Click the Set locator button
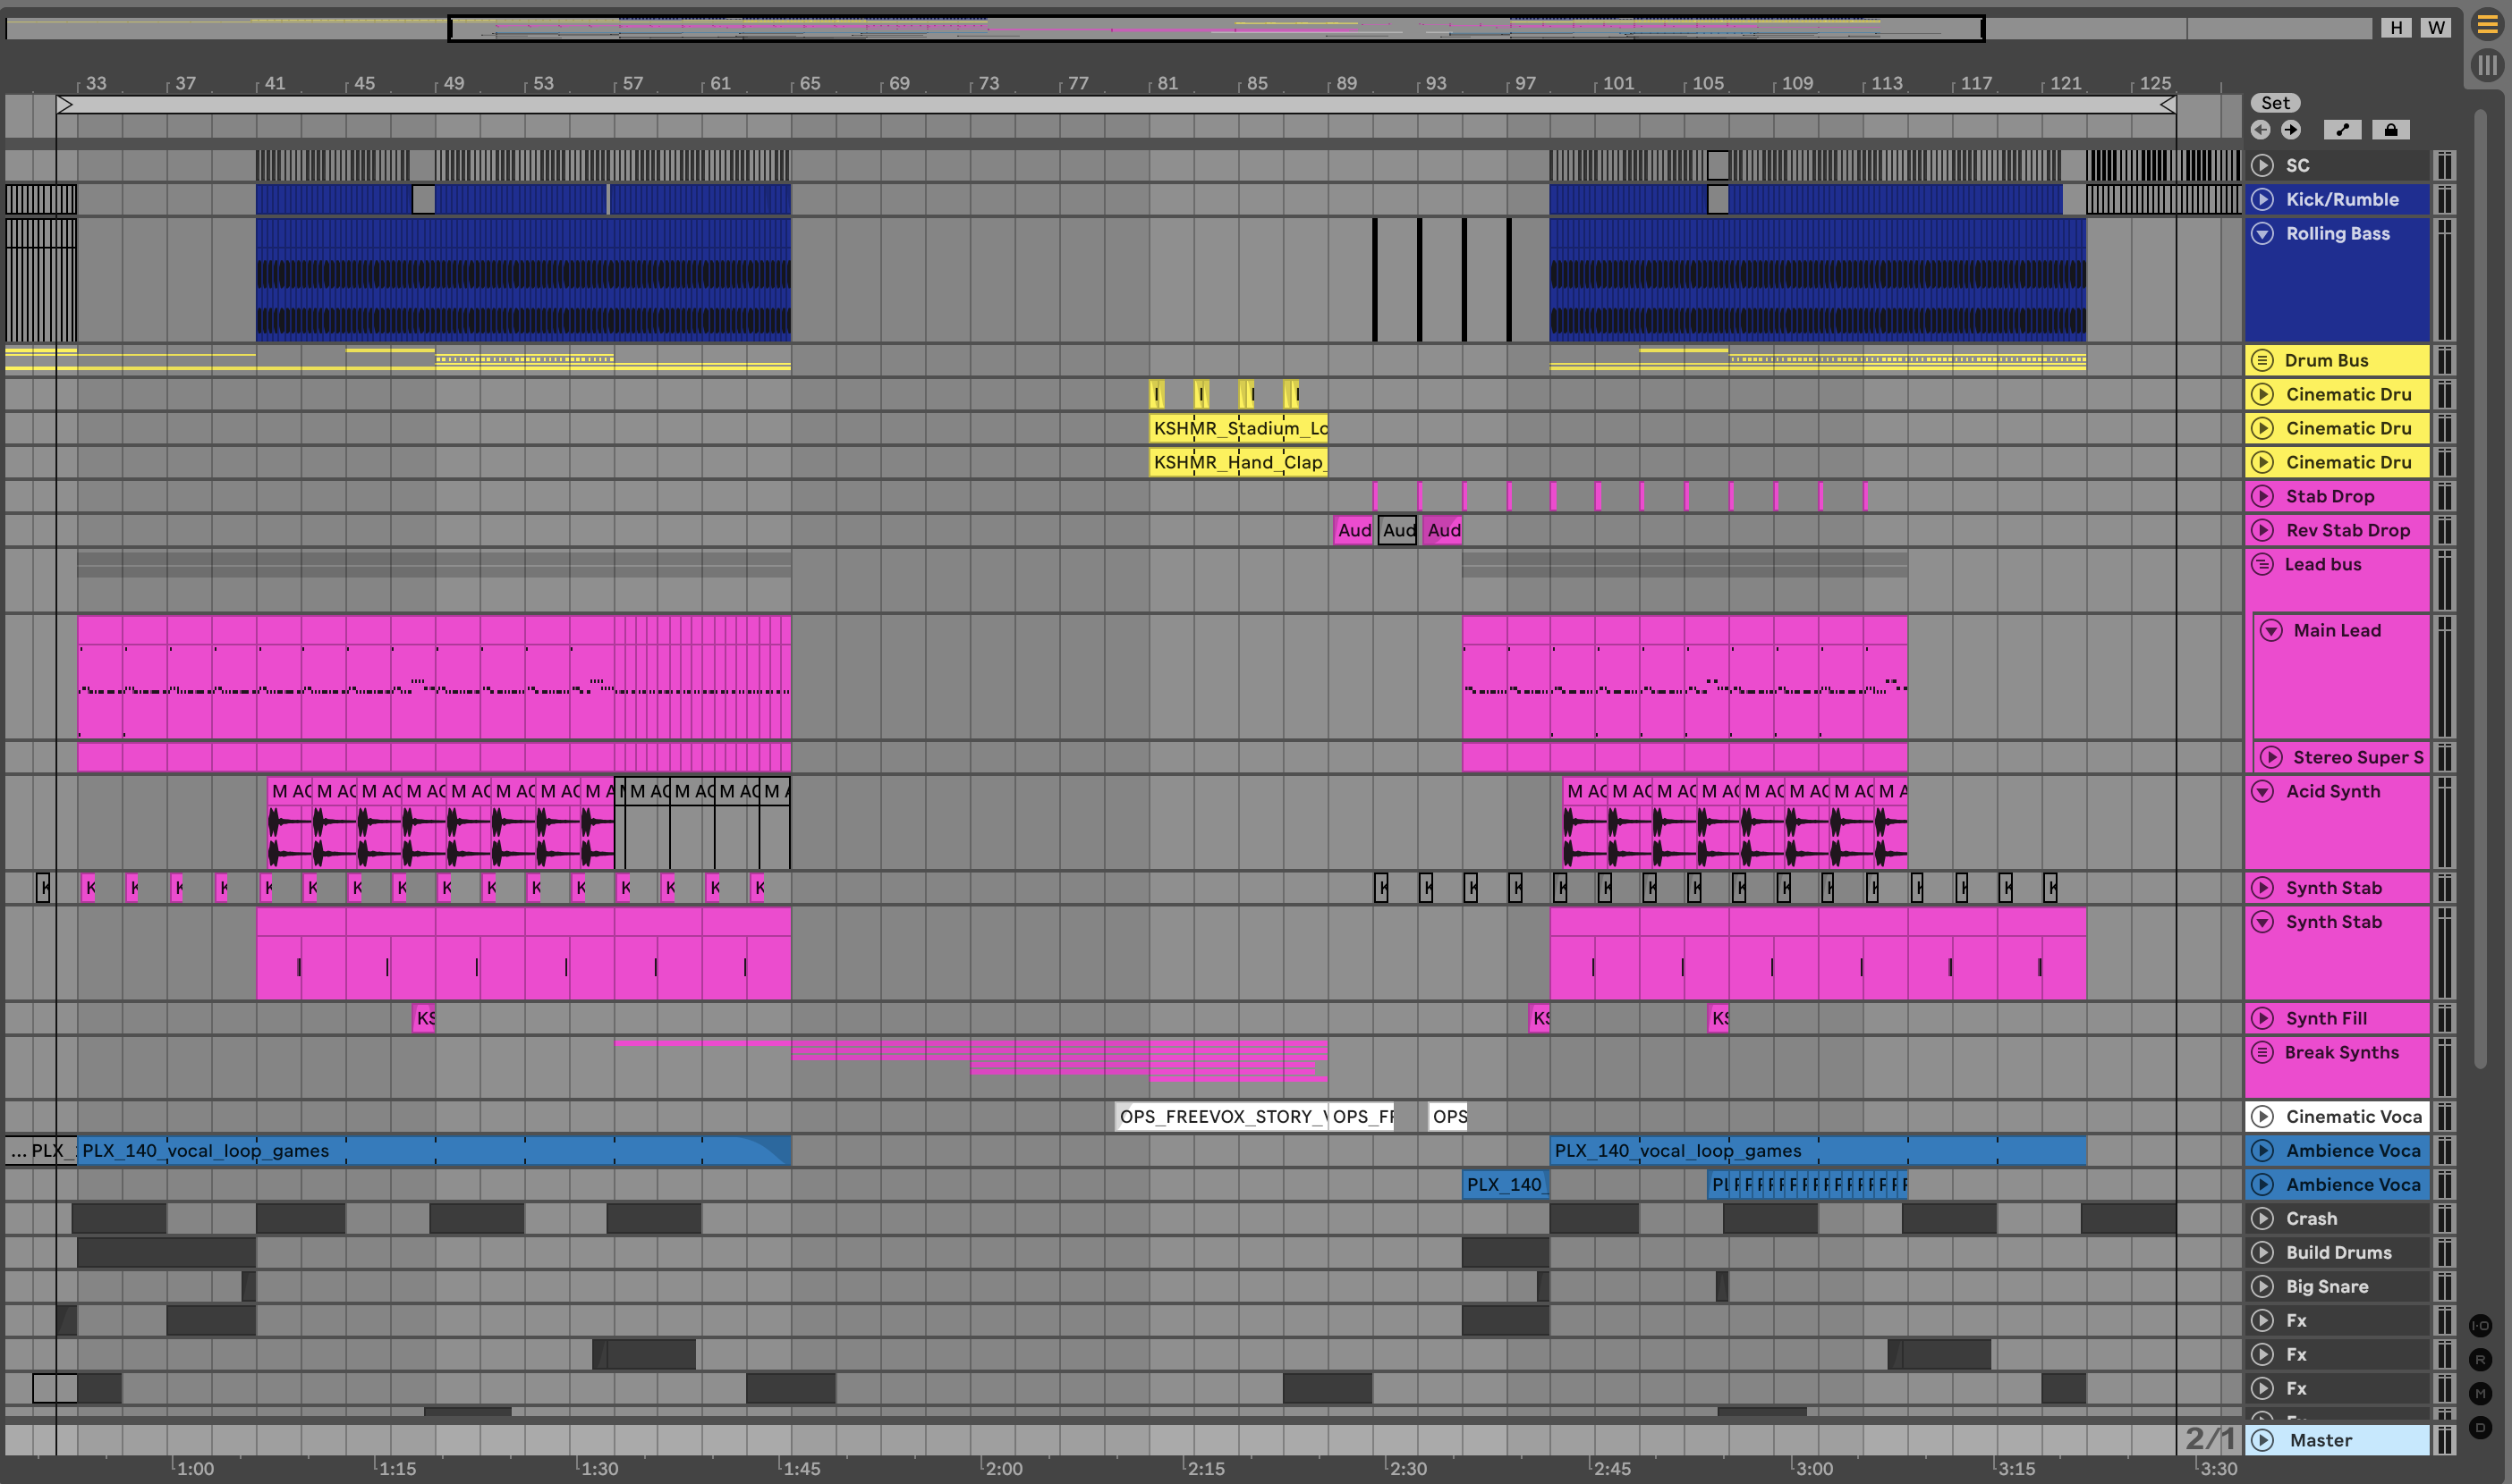Viewport: 2512px width, 1484px height. coord(2275,103)
